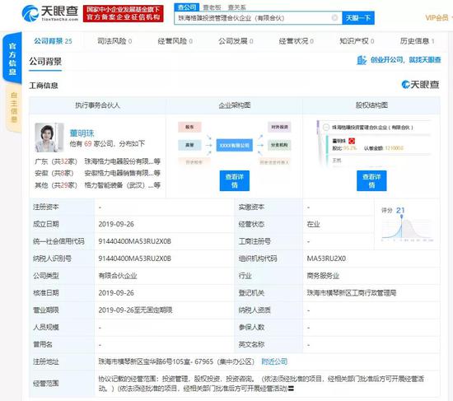The height and width of the screenshot is (401, 453).
Task: Click the score marker on the 评分 chart
Action: 402,217
